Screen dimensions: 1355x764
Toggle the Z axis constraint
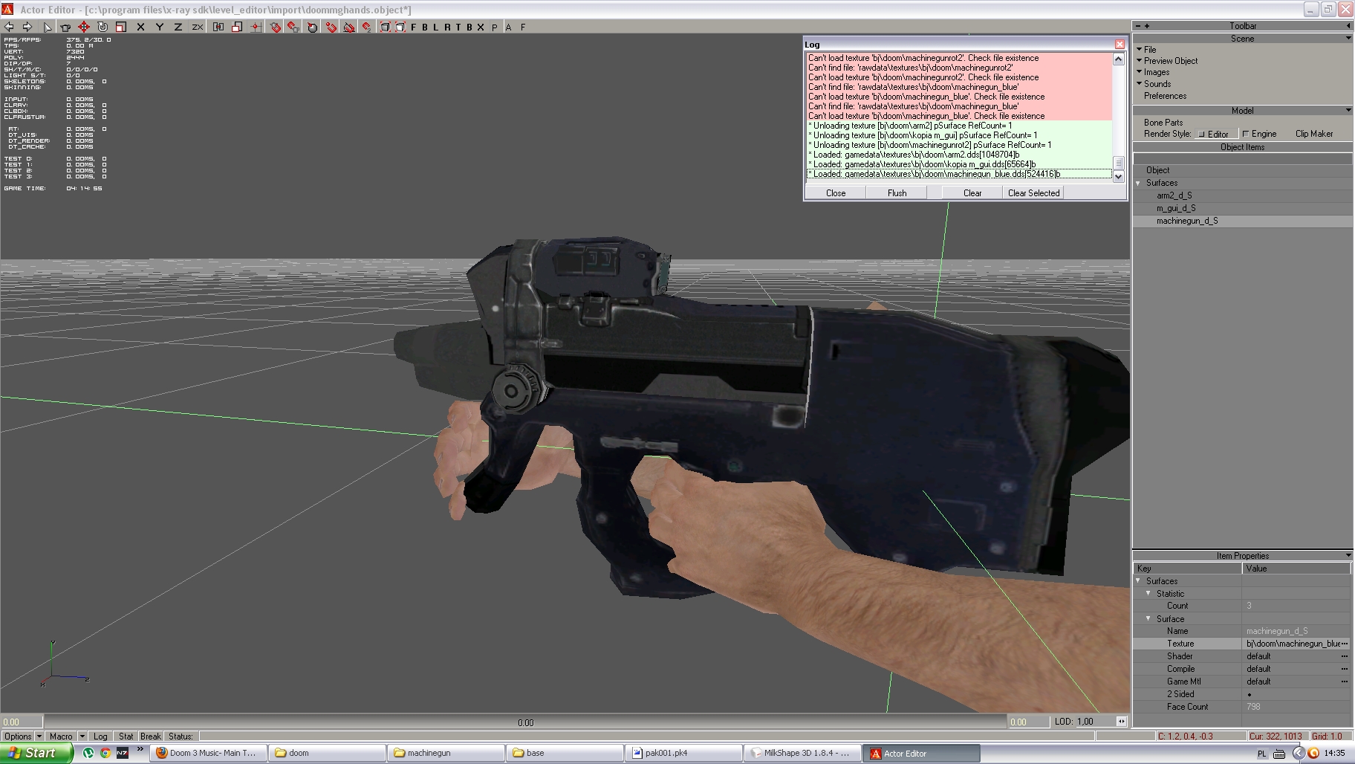click(178, 27)
